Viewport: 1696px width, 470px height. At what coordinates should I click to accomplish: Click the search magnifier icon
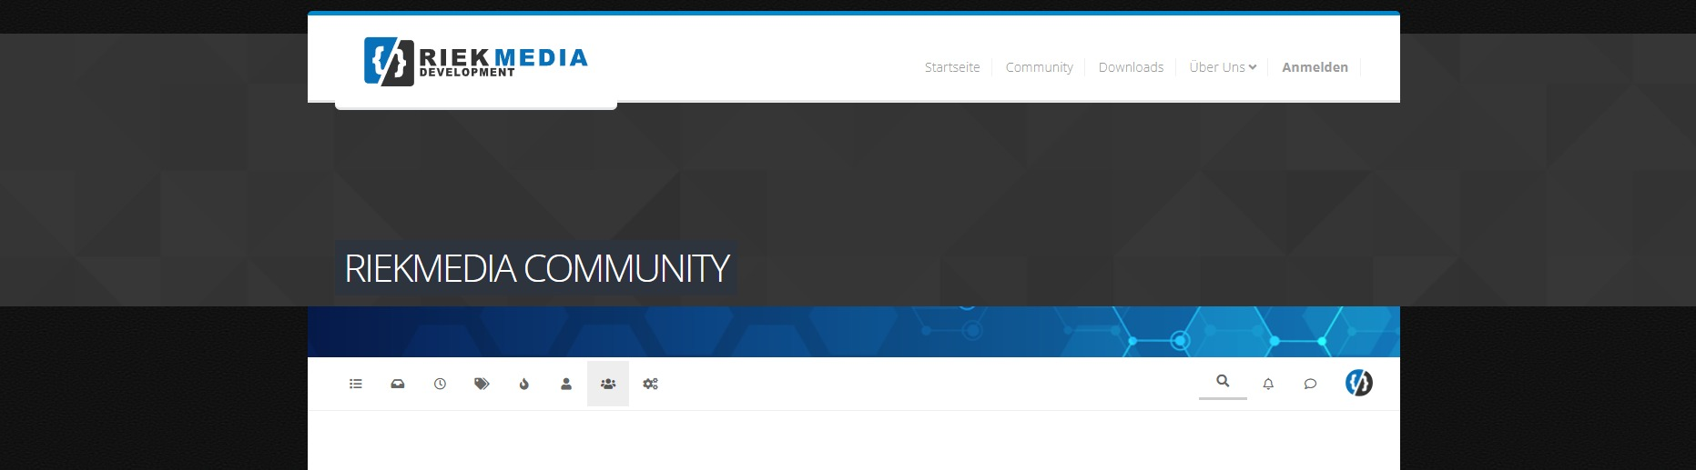pos(1223,382)
